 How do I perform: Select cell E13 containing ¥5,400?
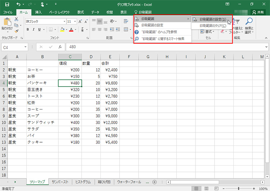tap(109, 142)
